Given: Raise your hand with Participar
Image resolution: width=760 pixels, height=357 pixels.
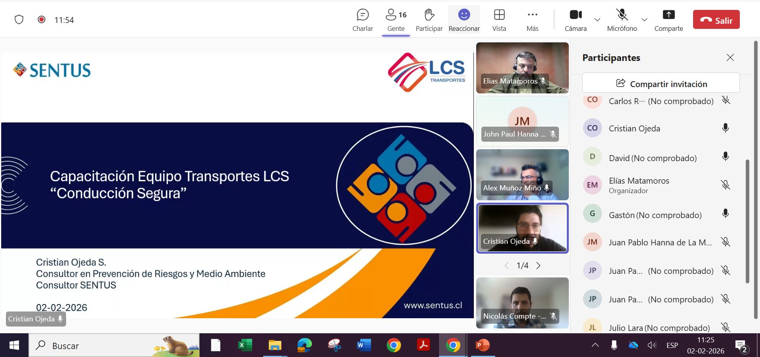Looking at the screenshot, I should pos(429,19).
